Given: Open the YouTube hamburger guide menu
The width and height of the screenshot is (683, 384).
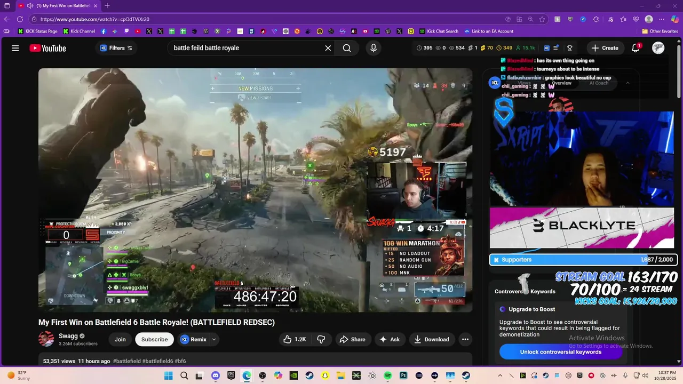Looking at the screenshot, I should (15, 48).
